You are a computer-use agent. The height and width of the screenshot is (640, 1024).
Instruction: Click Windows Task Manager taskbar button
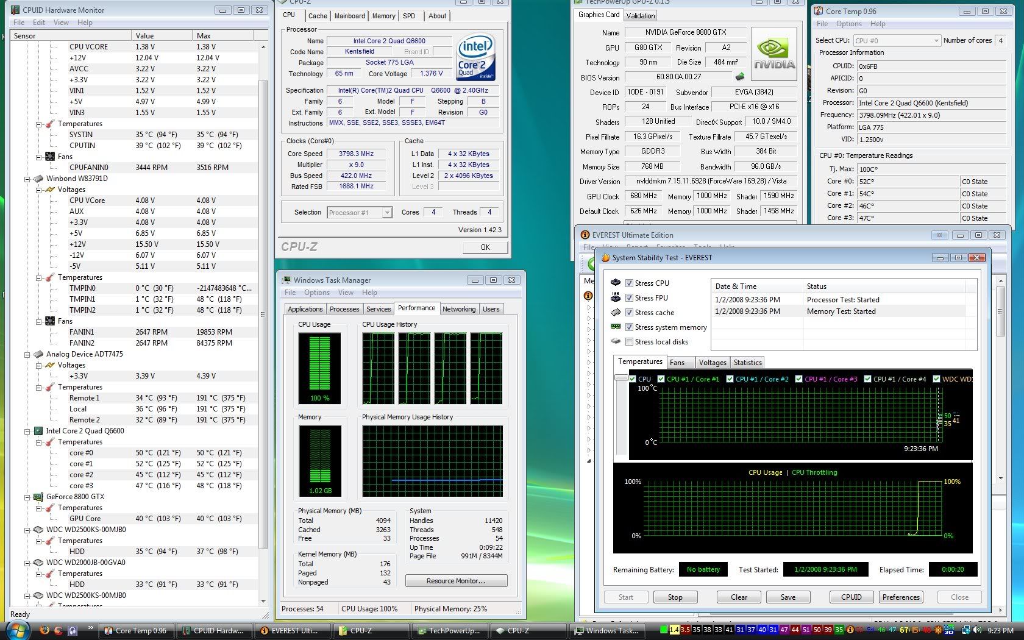[606, 630]
